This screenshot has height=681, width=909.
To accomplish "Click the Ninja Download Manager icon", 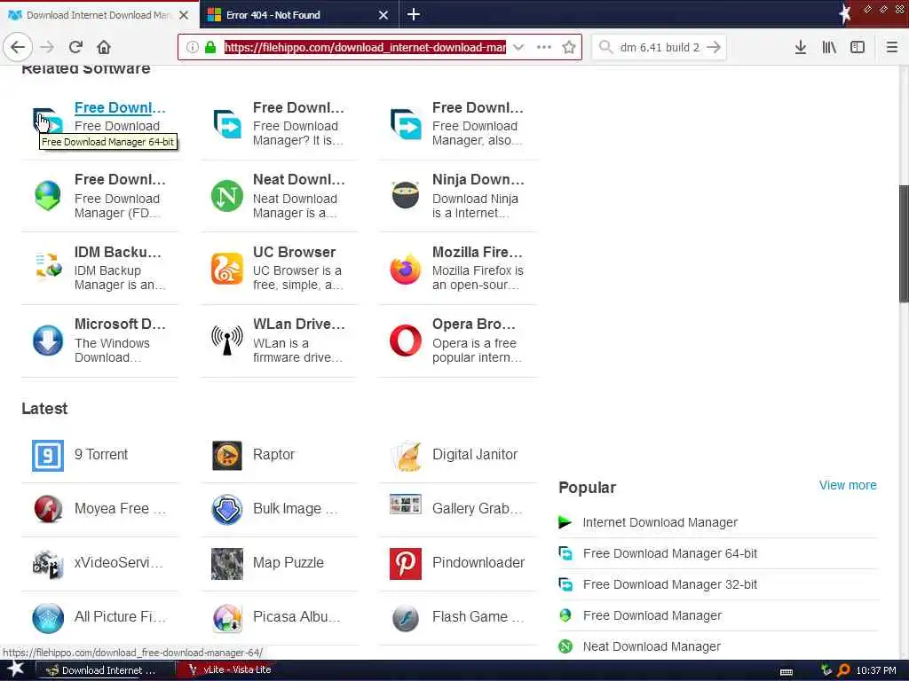I will point(405,195).
